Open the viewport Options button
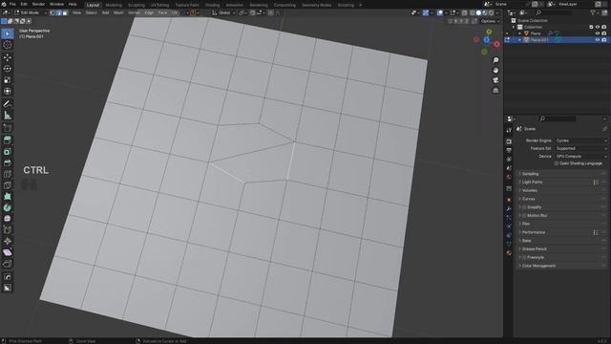 coord(490,21)
